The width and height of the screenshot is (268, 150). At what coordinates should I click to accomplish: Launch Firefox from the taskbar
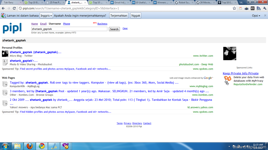pyautogui.click(x=30, y=146)
